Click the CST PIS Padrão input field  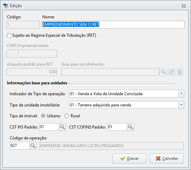(49, 127)
